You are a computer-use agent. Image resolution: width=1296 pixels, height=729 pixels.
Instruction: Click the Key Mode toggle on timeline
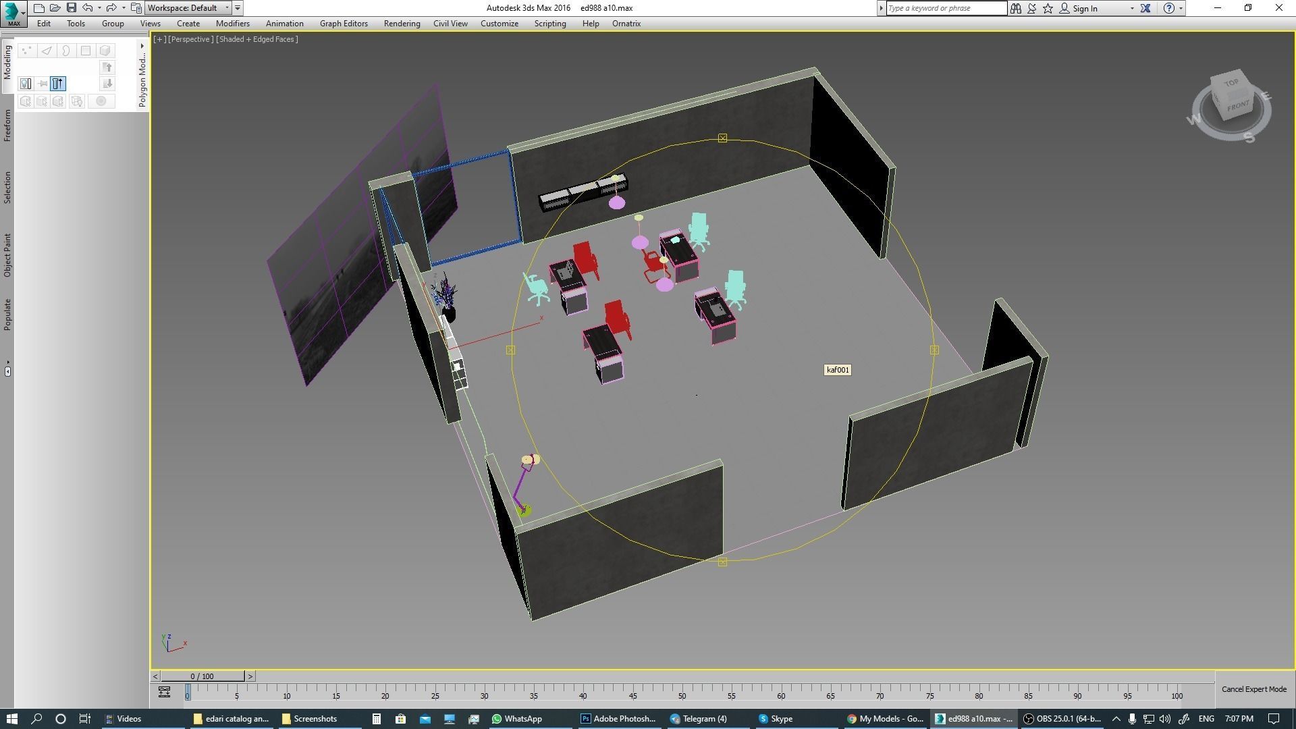pos(164,692)
